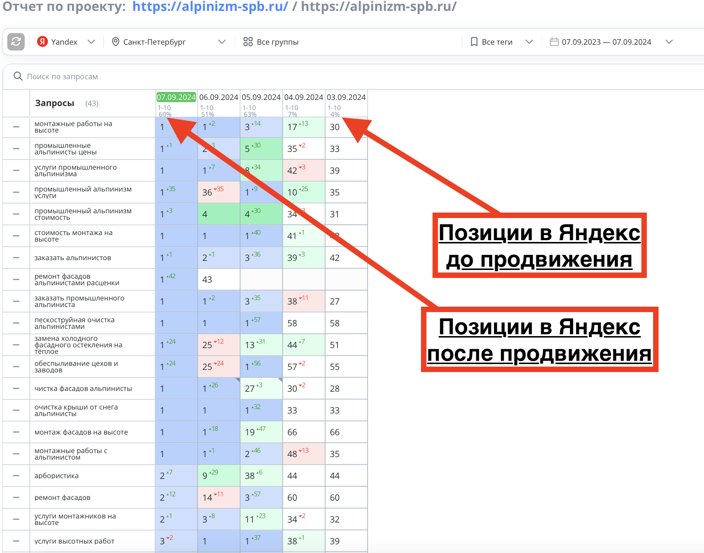Click the Yandex logo icon
Viewport: 704px width, 553px height.
[43, 42]
